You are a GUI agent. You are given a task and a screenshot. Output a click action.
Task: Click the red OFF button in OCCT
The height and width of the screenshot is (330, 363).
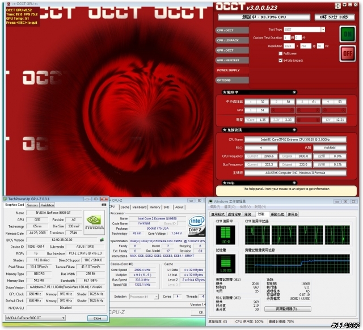348,54
